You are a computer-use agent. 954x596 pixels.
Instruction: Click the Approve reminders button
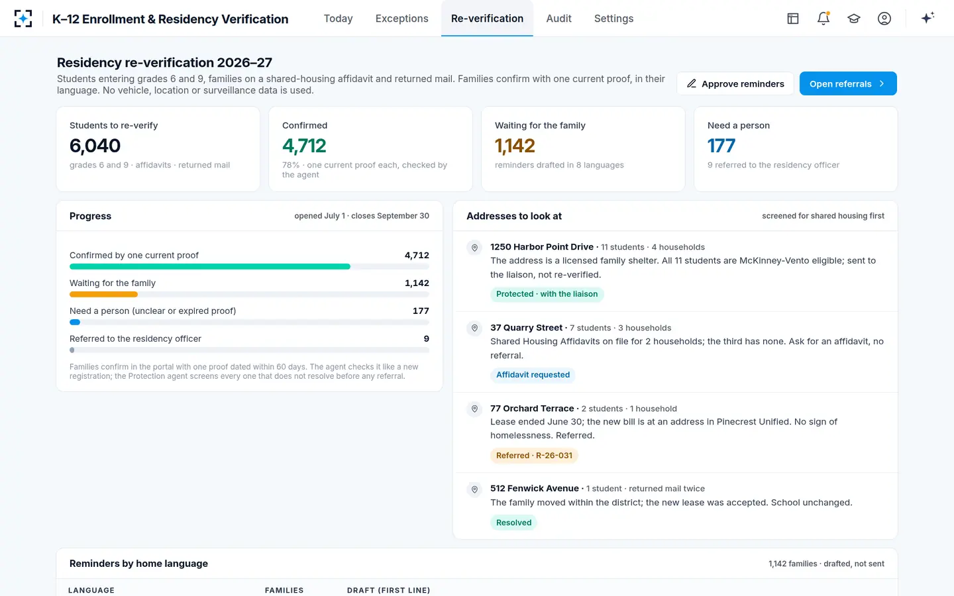point(735,83)
